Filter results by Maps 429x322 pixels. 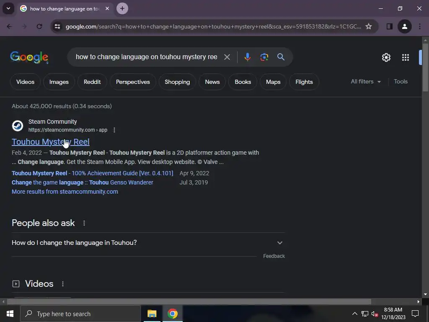273,82
